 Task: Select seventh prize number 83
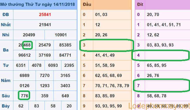coord(37,106)
